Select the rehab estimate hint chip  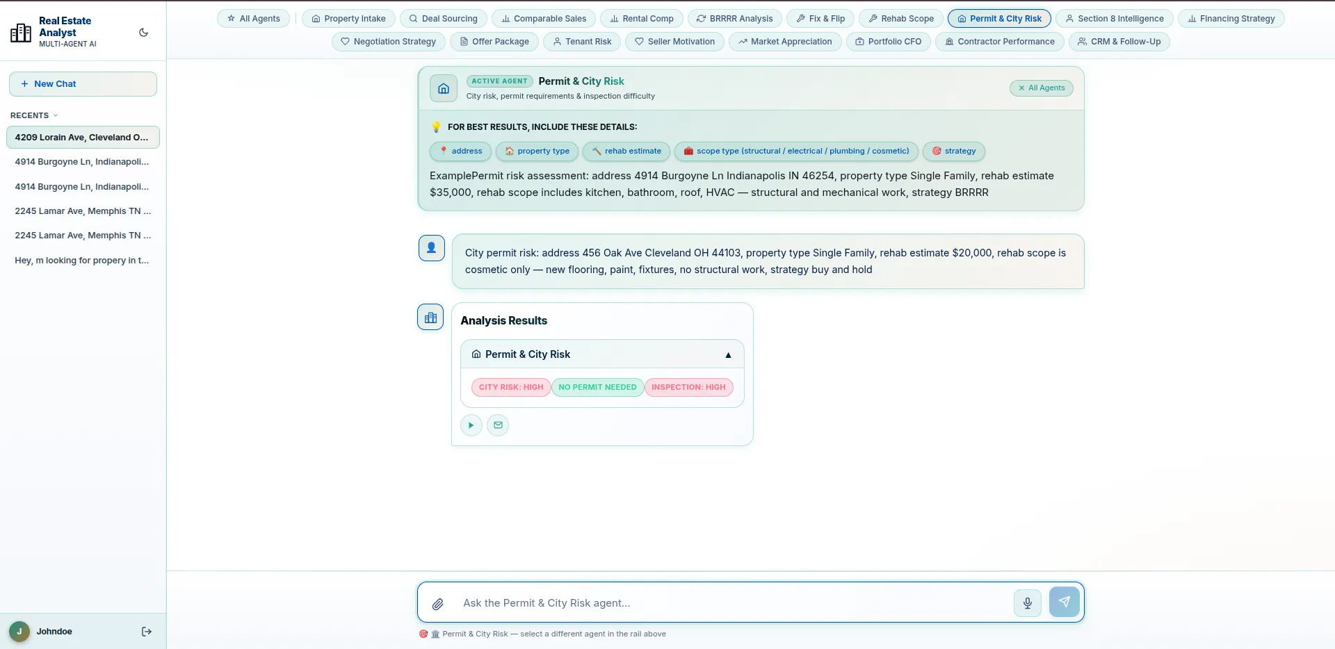pyautogui.click(x=626, y=151)
